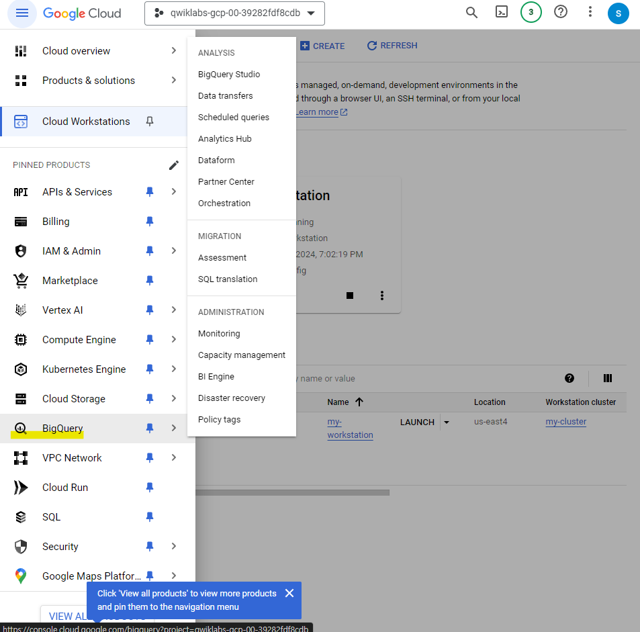The image size is (640, 632).
Task: Open the project selector dropdown
Action: [x=234, y=13]
